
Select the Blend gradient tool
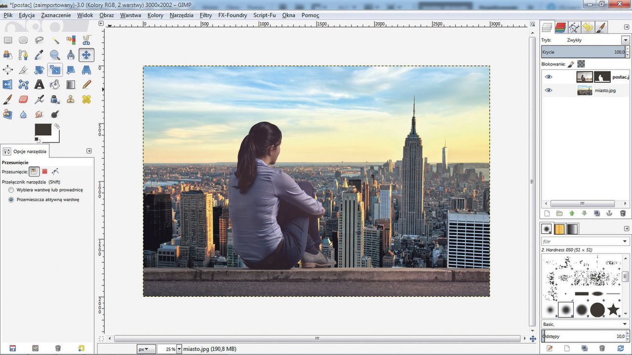pos(71,85)
